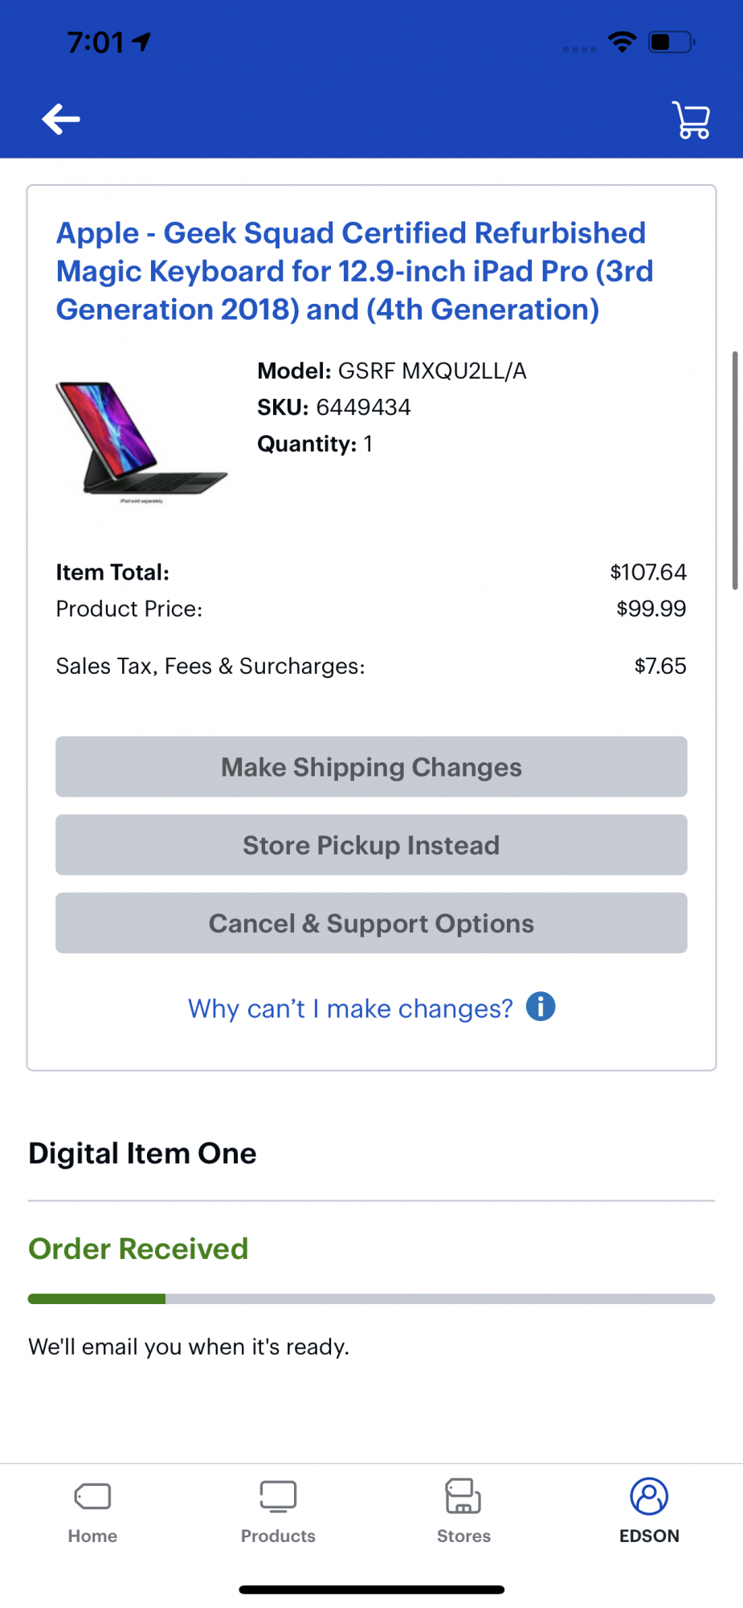Image resolution: width=743 pixels, height=1608 pixels.
Task: Click the vertical scrollbar on right edge
Action: coord(734,470)
